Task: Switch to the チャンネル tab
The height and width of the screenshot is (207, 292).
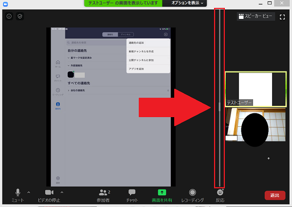Action: click(126, 34)
